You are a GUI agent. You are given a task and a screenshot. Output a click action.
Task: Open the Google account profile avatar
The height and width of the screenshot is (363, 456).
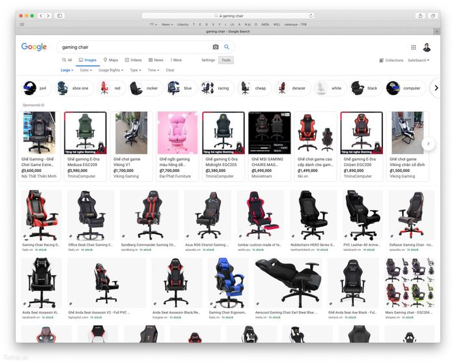point(427,47)
